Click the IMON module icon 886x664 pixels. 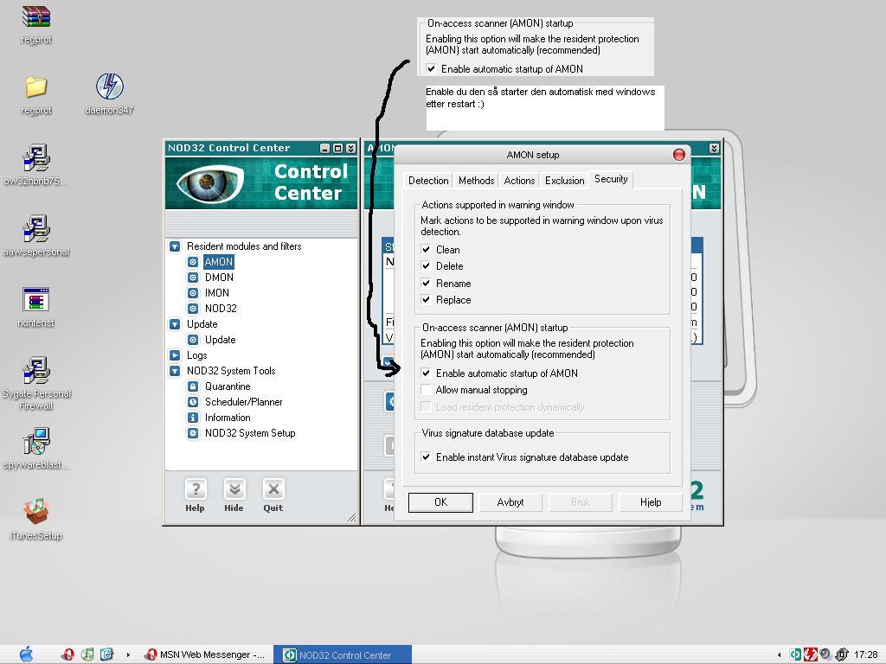(x=193, y=293)
